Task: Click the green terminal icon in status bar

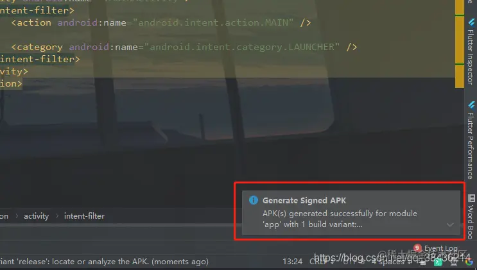Action: coord(438,262)
